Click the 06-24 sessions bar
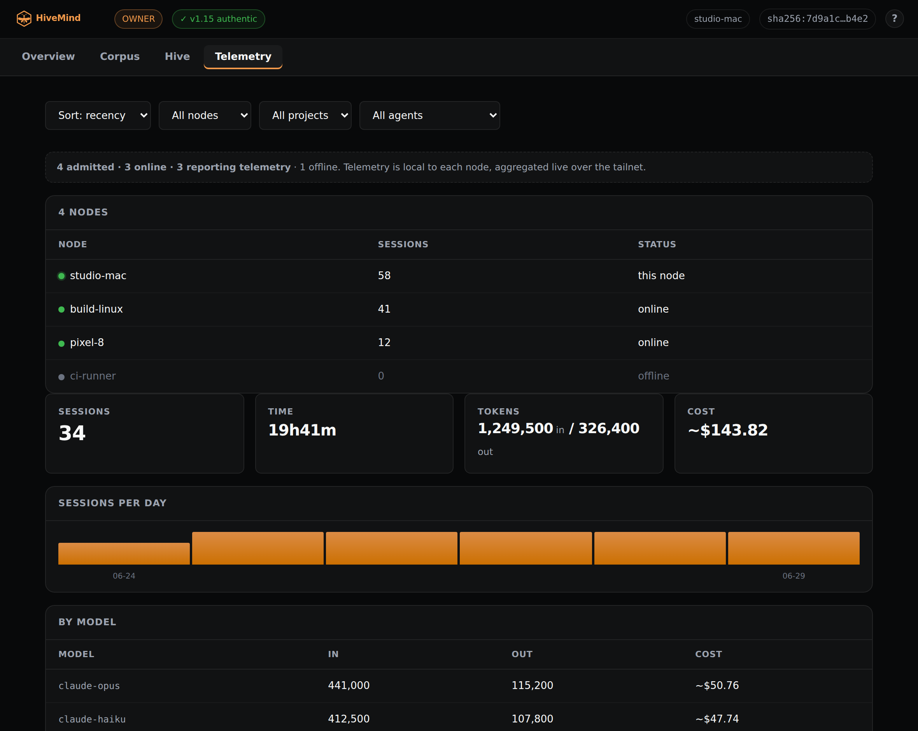The width and height of the screenshot is (918, 731). pos(124,553)
